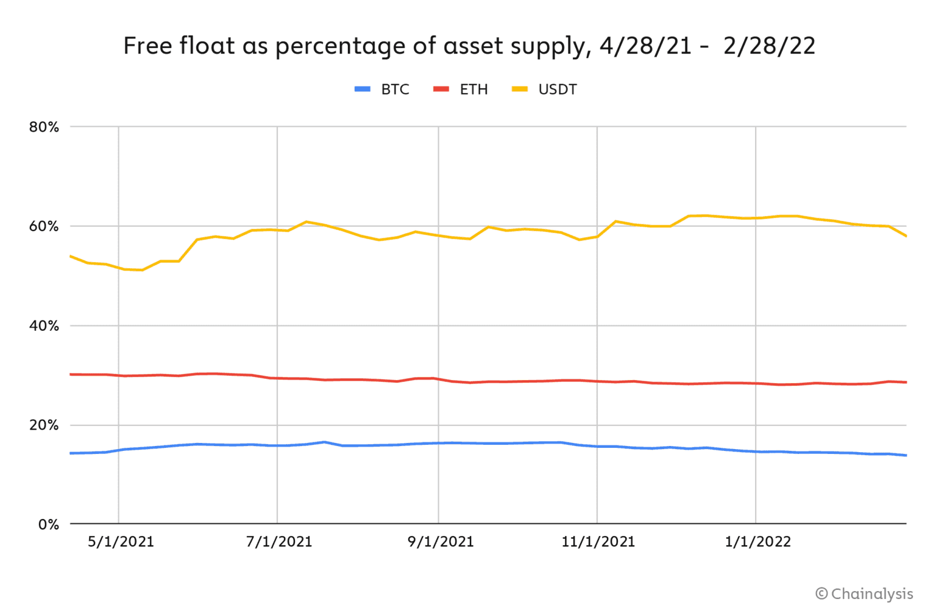Click the 7/1/2021 x-axis date label
936x616 pixels.
tap(279, 542)
